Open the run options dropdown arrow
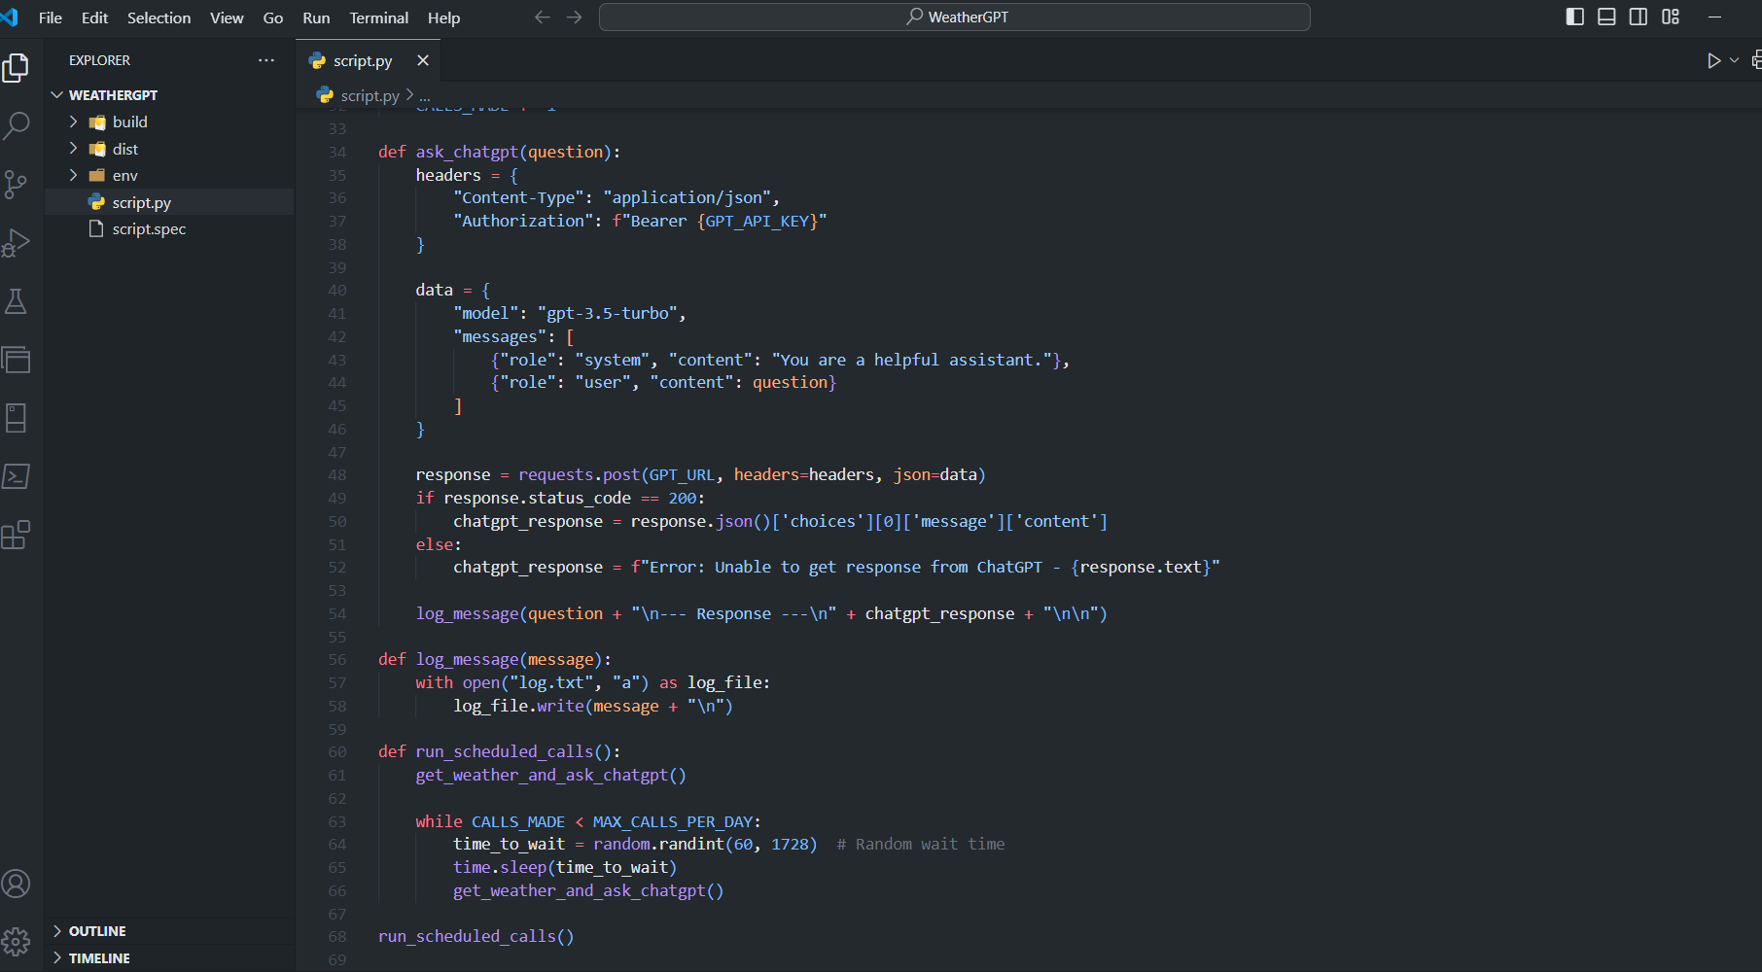The height and width of the screenshot is (972, 1762). [1734, 60]
